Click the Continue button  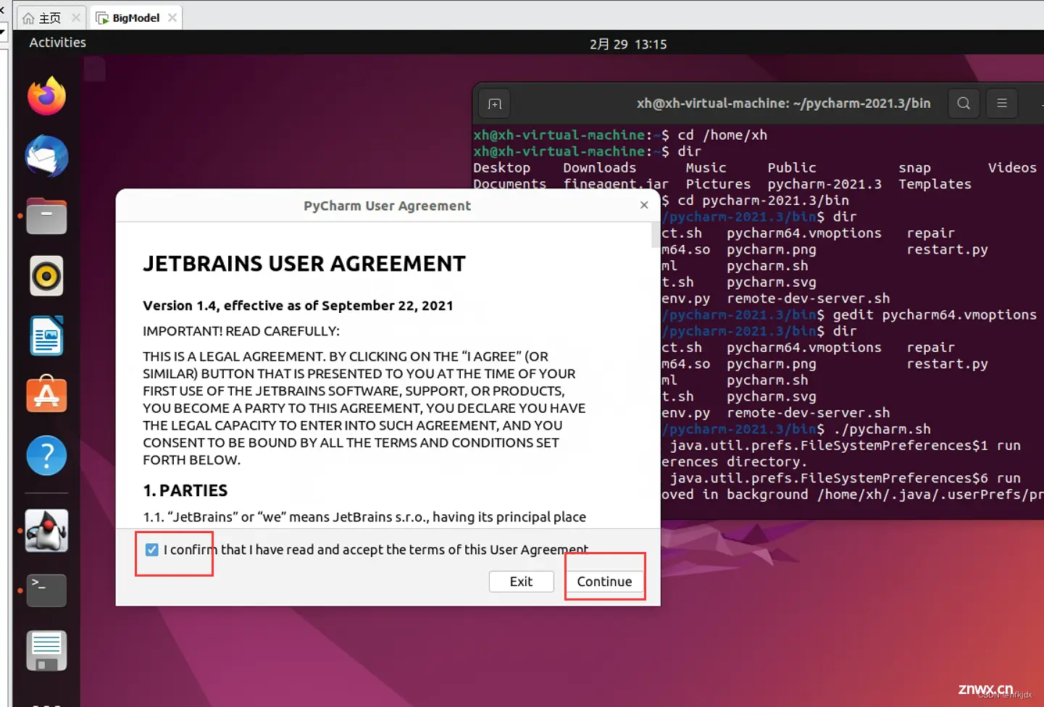604,582
